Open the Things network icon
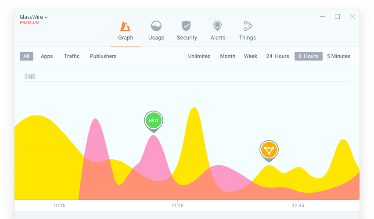Image resolution: width=374 pixels, height=219 pixels. 248,25
